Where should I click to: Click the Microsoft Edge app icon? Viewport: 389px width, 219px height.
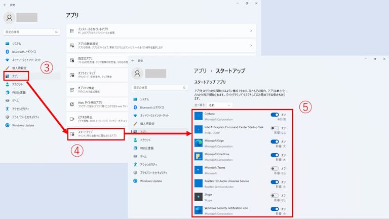(199, 143)
